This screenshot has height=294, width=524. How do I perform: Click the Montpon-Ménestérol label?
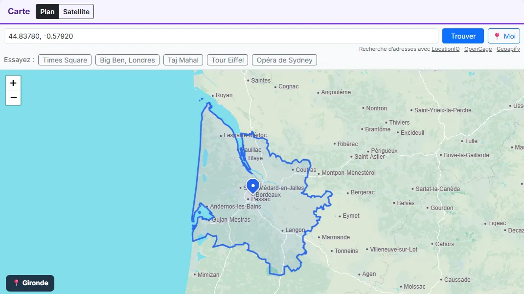click(x=348, y=173)
